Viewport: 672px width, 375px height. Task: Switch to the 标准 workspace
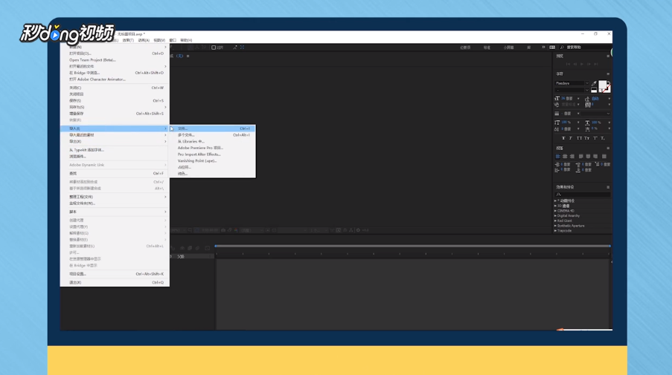(487, 48)
